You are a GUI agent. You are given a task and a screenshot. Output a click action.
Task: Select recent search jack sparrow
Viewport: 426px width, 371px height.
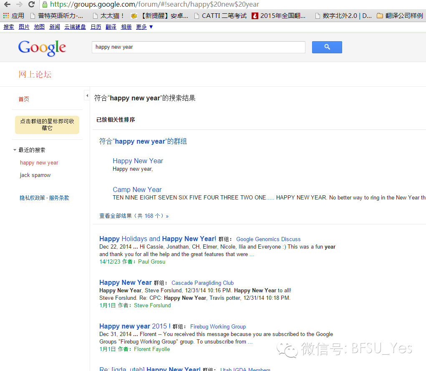click(35, 175)
